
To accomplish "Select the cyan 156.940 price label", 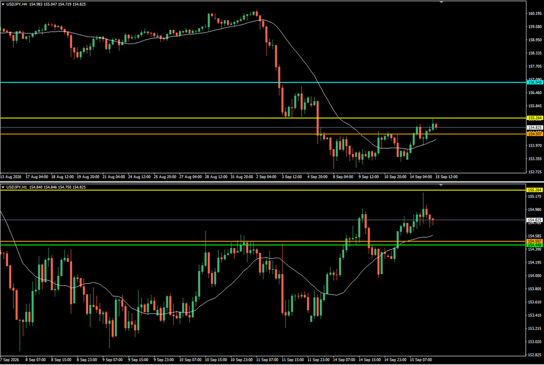I will tap(534, 82).
